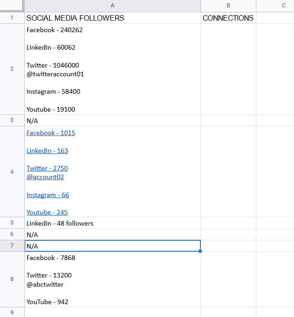
Task: Open the Youtube - 245 link
Action: pyautogui.click(x=47, y=212)
